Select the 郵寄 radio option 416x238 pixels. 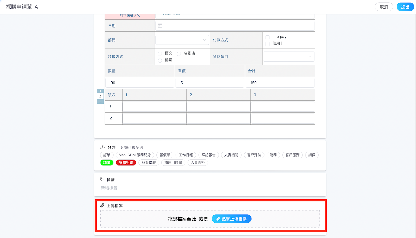pyautogui.click(x=160, y=60)
